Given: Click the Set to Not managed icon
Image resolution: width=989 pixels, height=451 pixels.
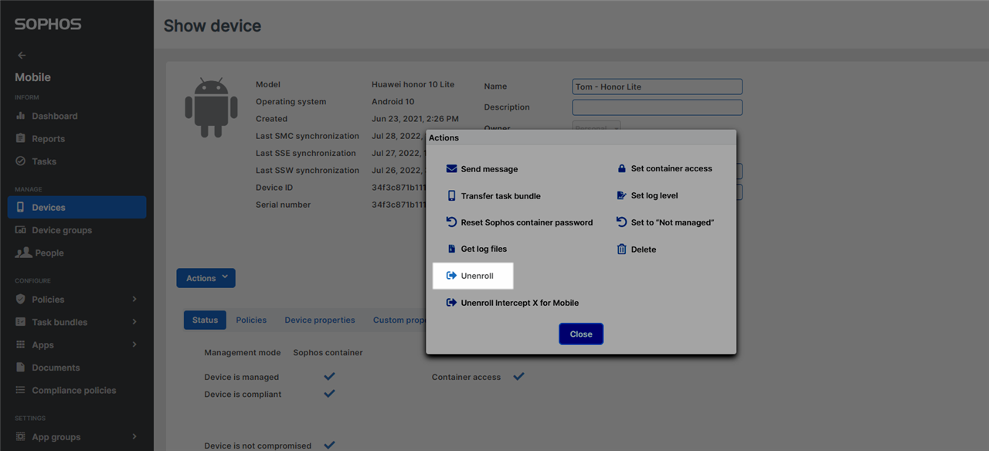Looking at the screenshot, I should [622, 222].
